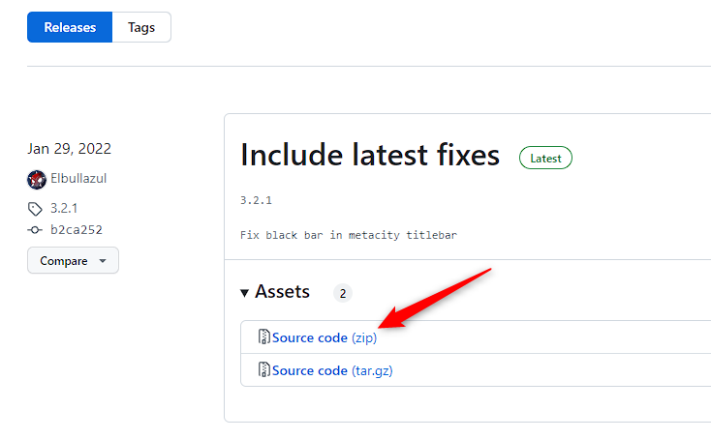Open the Compare dropdown
The image size is (711, 439).
click(73, 261)
